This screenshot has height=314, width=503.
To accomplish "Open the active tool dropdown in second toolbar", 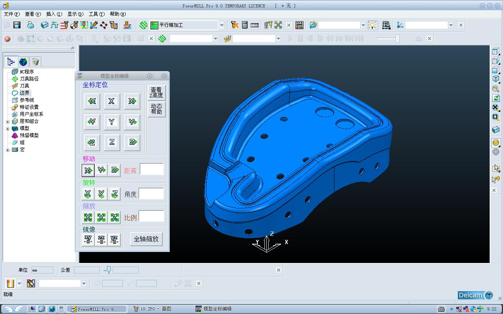I will [278, 38].
